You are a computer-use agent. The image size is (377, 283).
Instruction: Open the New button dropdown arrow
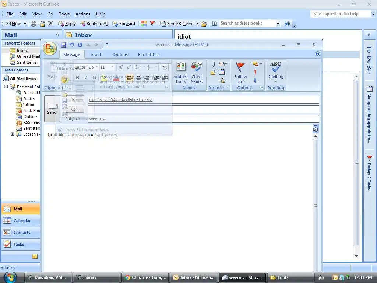click(x=24, y=24)
